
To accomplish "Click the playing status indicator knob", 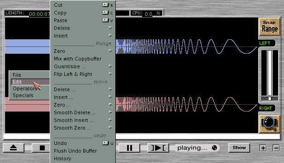I will pos(214,148).
